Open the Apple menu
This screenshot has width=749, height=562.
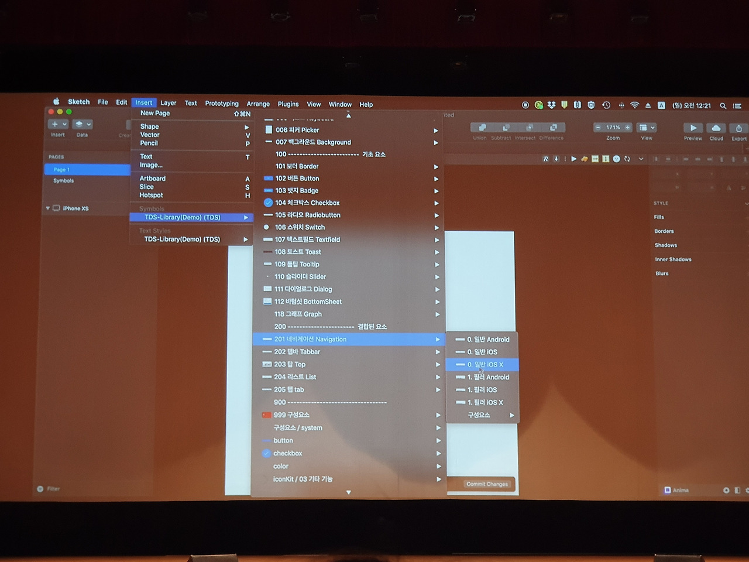tap(56, 101)
